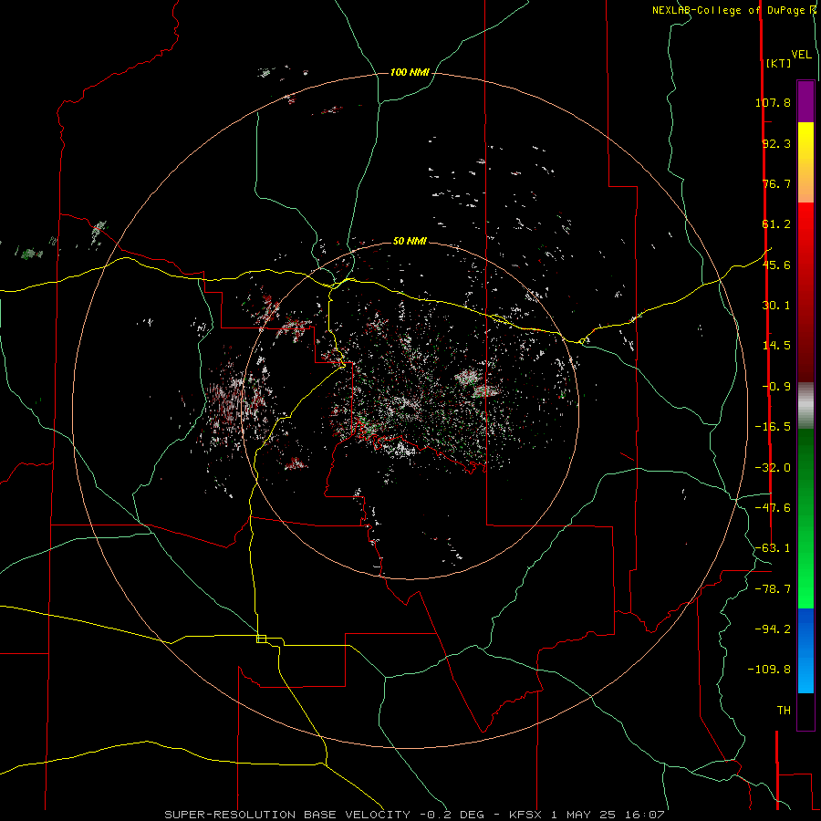This screenshot has height=821, width=821.
Task: Click the 100 NMI range ring label
Action: 410,72
